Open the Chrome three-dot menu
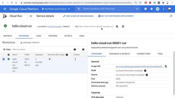The width and height of the screenshot is (175, 98). (172, 3)
